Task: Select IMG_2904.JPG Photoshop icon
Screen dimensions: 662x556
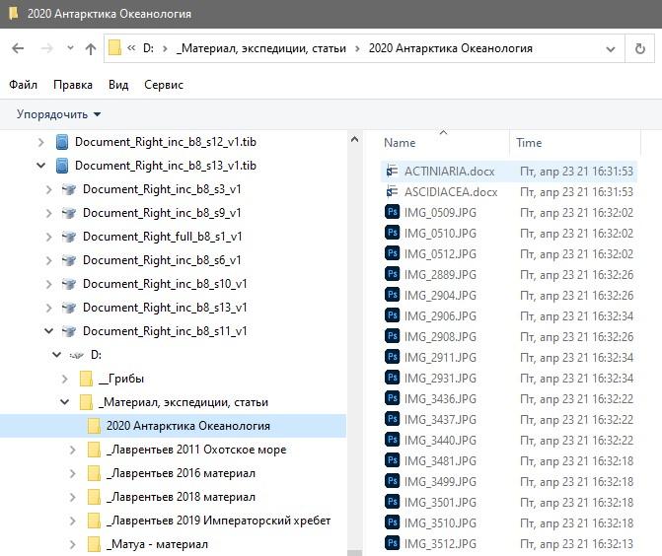Action: coord(393,294)
